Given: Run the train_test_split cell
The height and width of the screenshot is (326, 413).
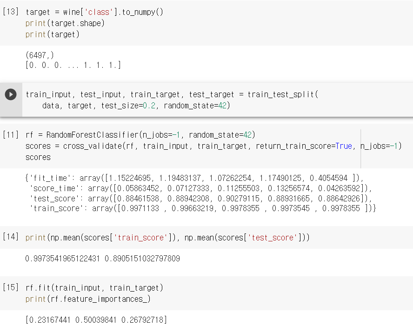Looking at the screenshot, I should [11, 94].
